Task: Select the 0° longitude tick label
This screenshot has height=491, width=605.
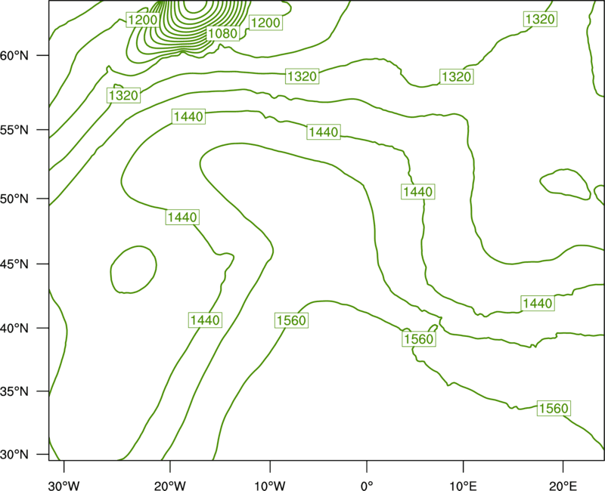Action: pyautogui.click(x=367, y=486)
